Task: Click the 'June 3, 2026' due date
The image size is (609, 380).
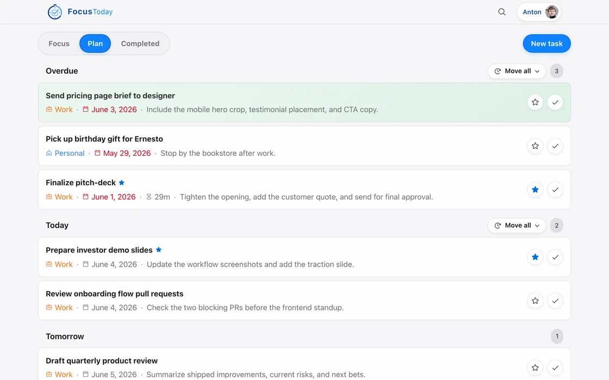Action: (x=114, y=109)
